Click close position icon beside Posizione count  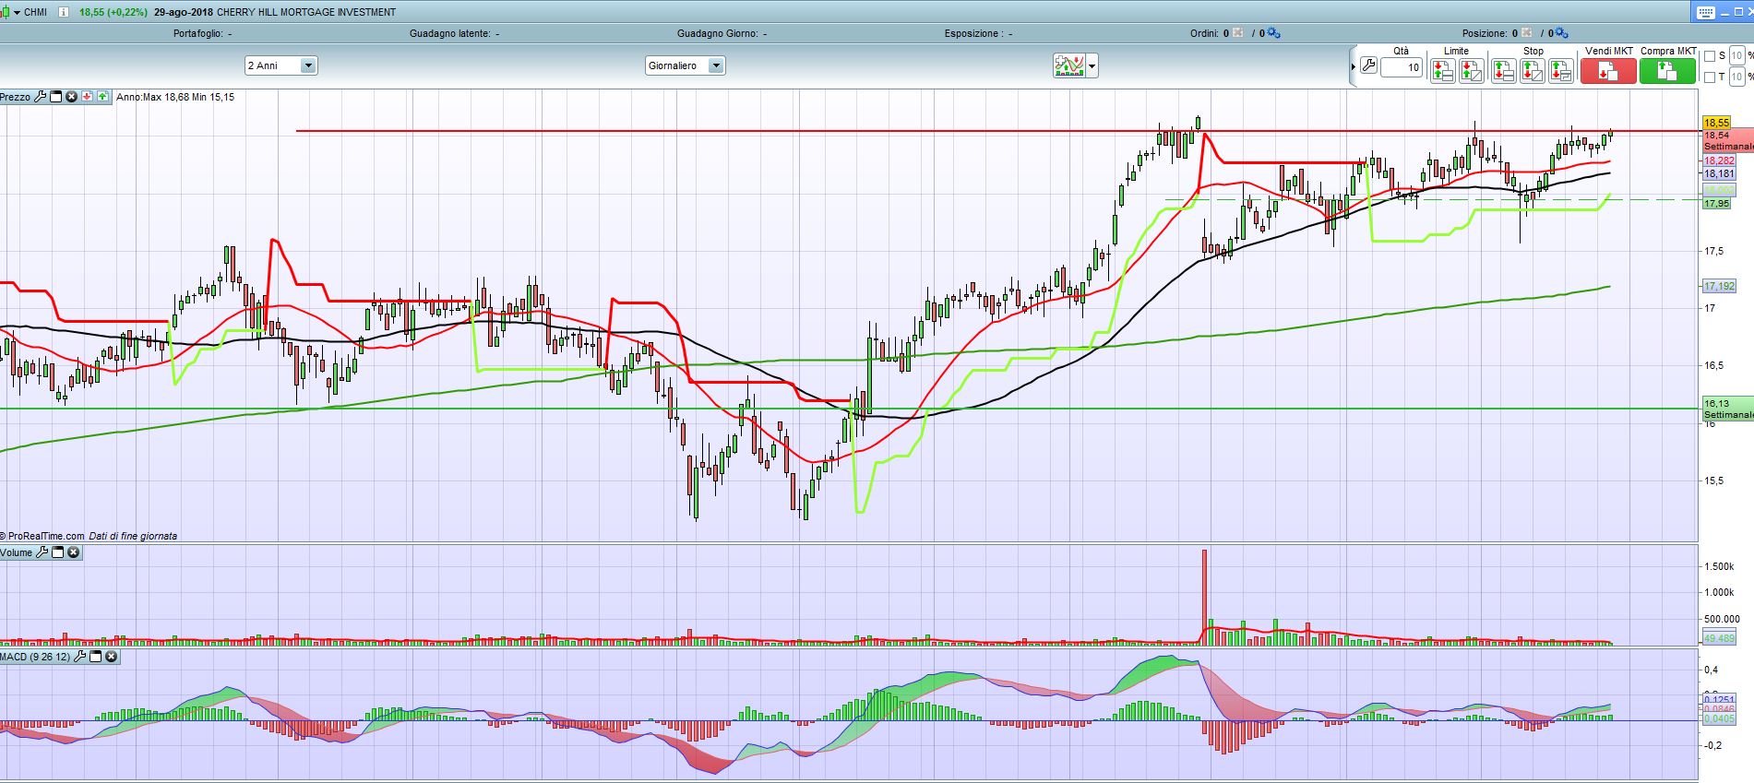tap(1526, 33)
